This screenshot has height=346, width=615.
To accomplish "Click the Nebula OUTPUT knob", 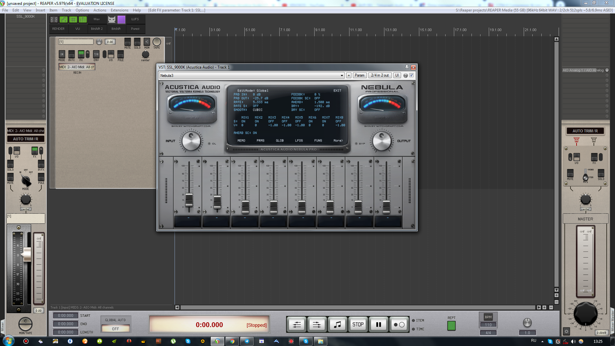I will [382, 141].
